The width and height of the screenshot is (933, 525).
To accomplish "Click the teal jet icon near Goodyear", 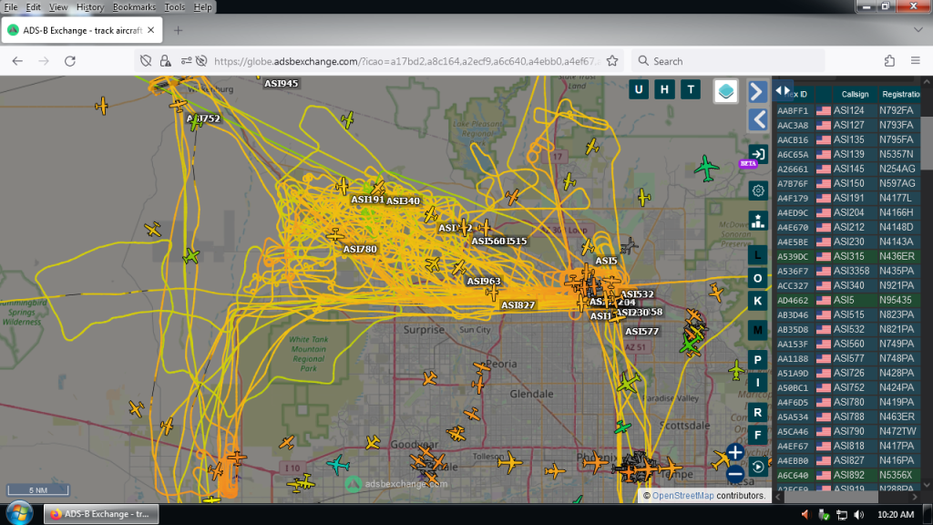I will pos(338,464).
